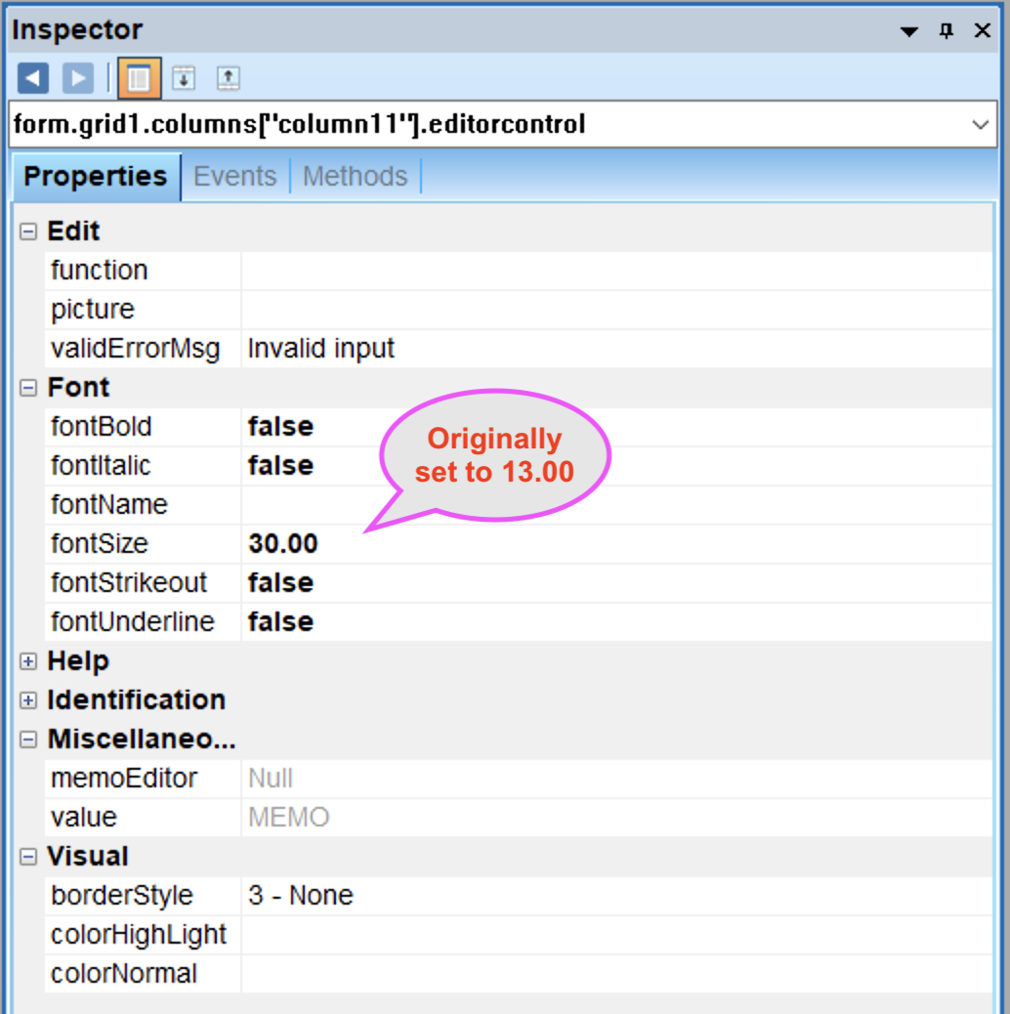The width and height of the screenshot is (1010, 1014).
Task: Open the Inspector window position menu arrow
Action: tap(909, 31)
